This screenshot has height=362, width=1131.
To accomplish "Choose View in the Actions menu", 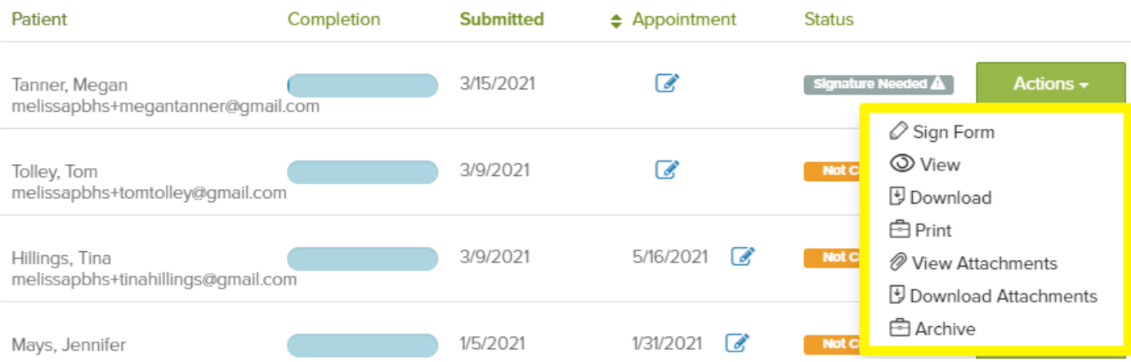I will (939, 165).
